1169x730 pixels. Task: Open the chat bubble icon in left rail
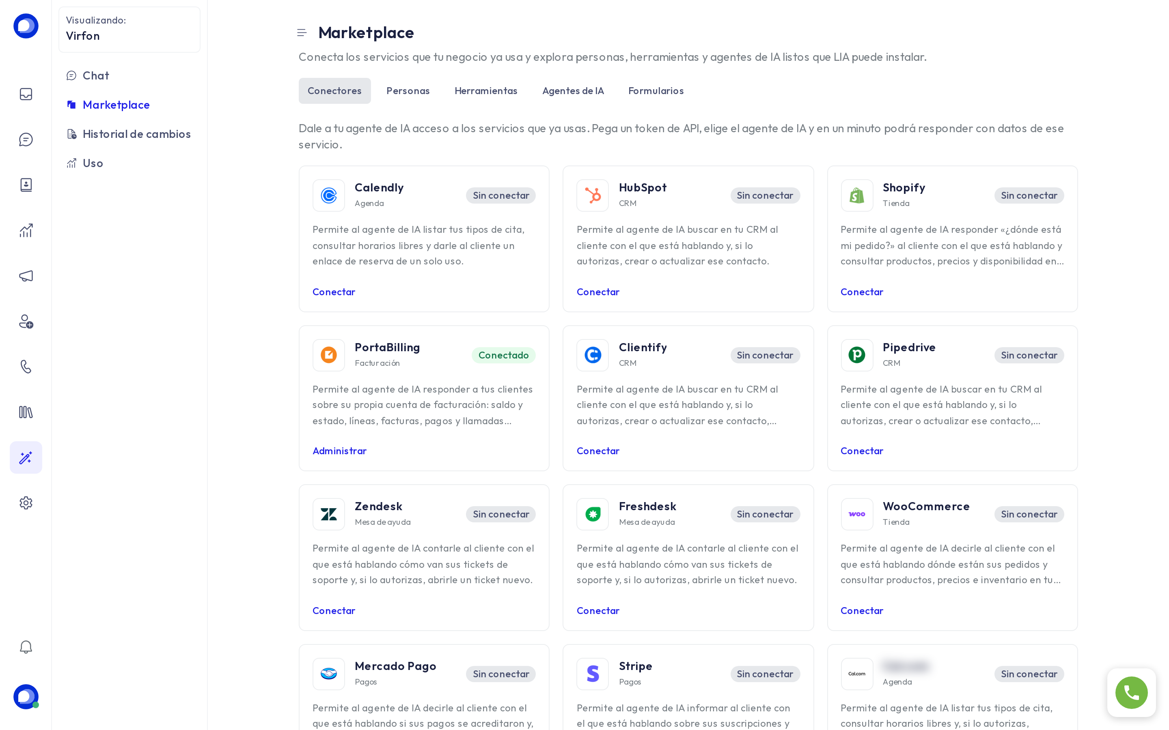click(x=26, y=140)
